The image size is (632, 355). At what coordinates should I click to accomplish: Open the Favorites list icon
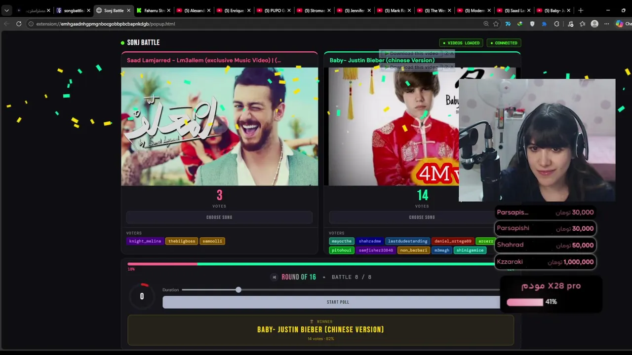(583, 24)
